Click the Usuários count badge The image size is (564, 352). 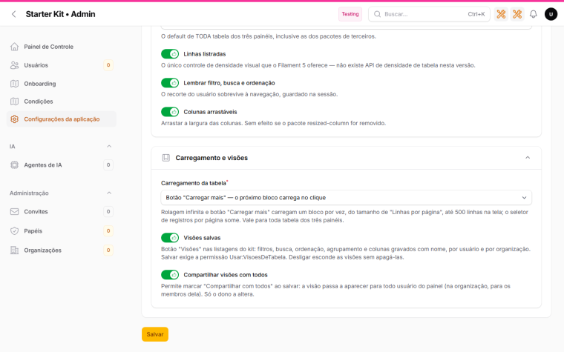tap(108, 65)
